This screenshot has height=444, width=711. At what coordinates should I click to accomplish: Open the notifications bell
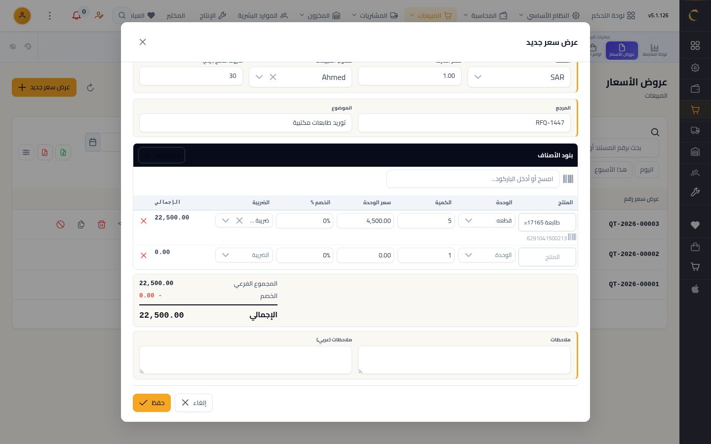(x=77, y=15)
